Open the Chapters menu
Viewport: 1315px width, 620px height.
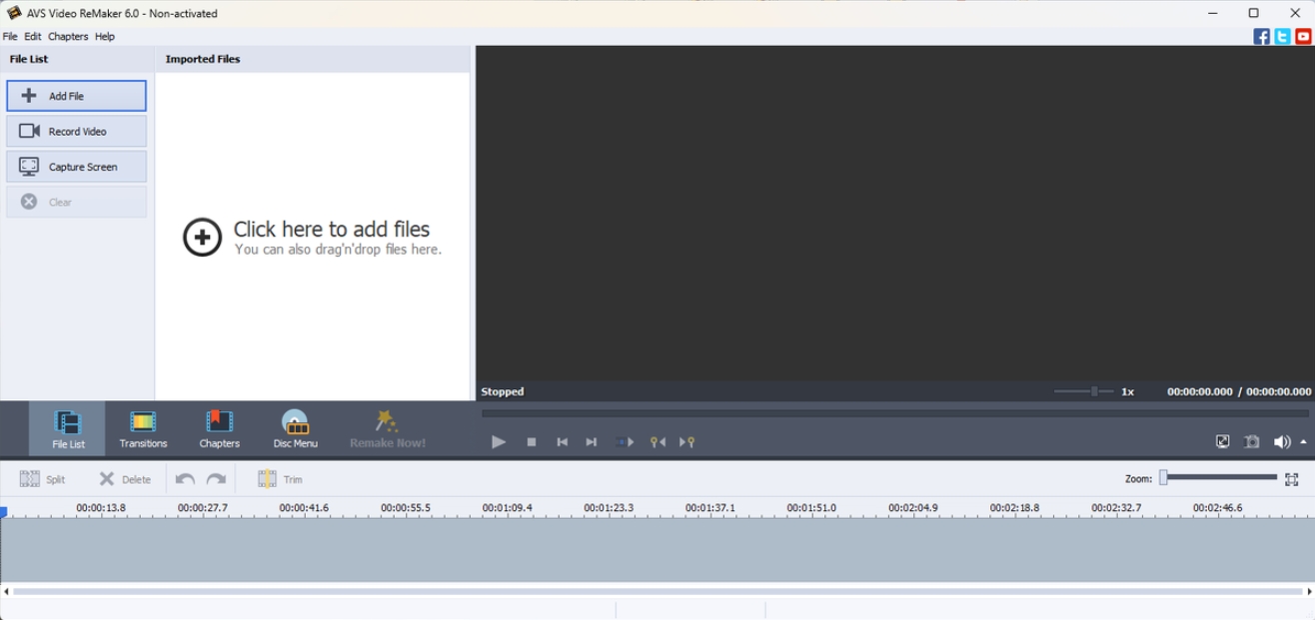click(x=68, y=36)
